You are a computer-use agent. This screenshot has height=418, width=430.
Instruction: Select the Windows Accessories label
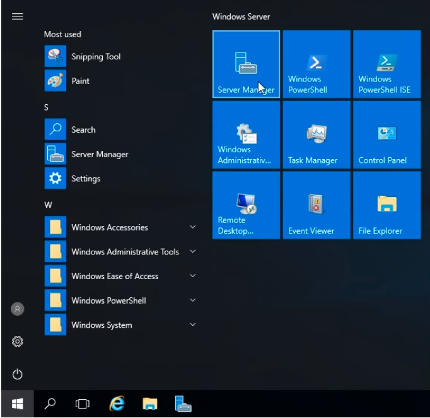(110, 227)
